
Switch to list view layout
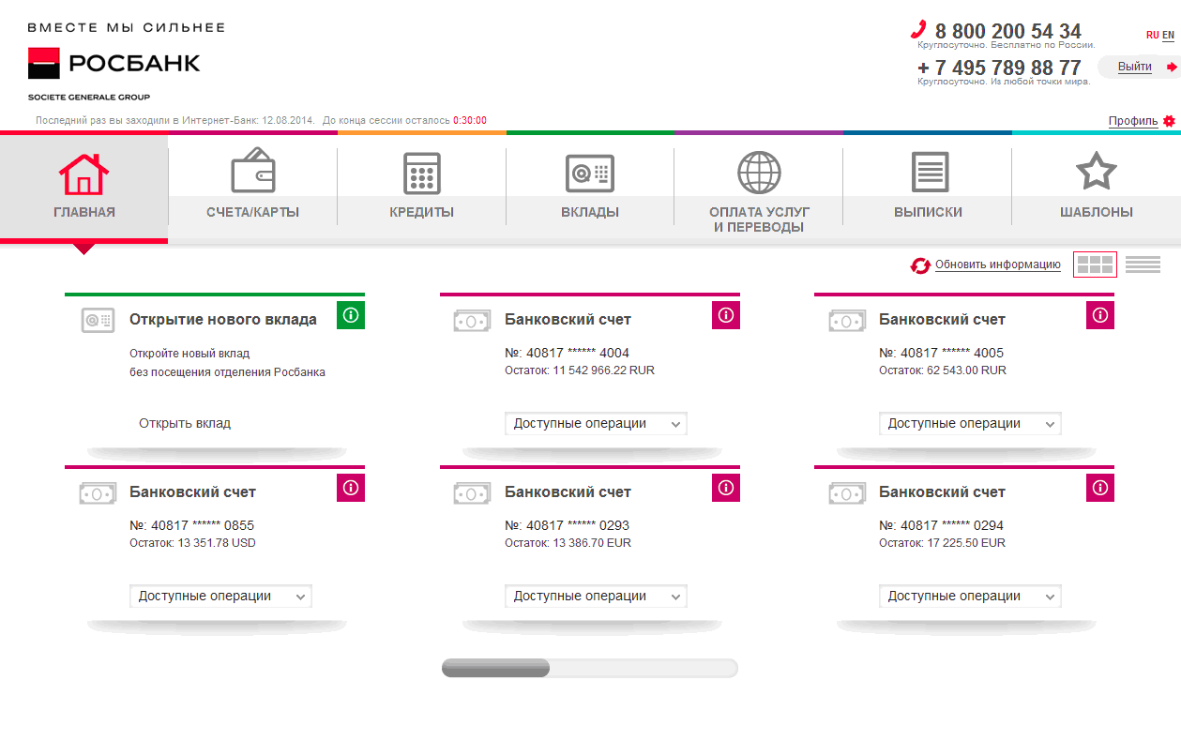1143,265
